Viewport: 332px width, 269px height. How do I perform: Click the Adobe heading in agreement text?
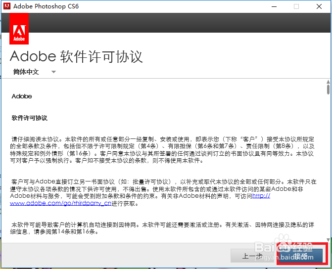point(22,96)
